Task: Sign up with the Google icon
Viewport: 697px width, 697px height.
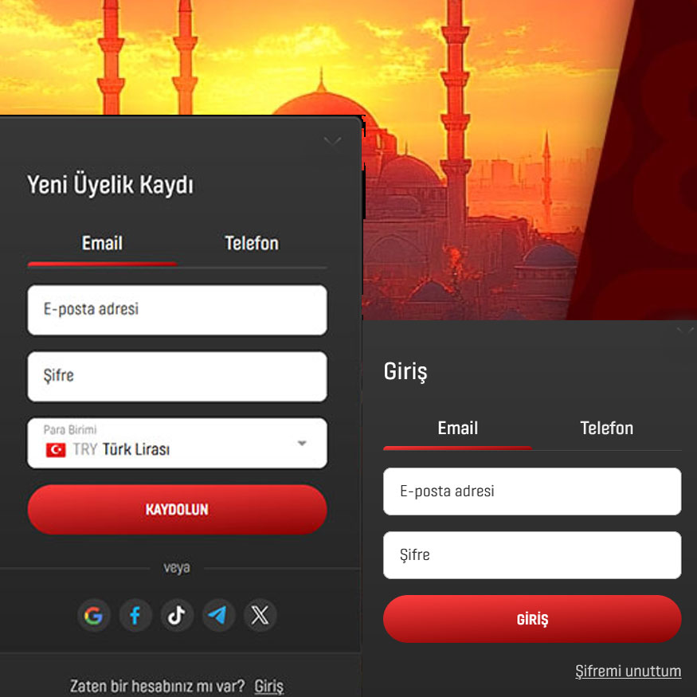Action: coord(93,615)
